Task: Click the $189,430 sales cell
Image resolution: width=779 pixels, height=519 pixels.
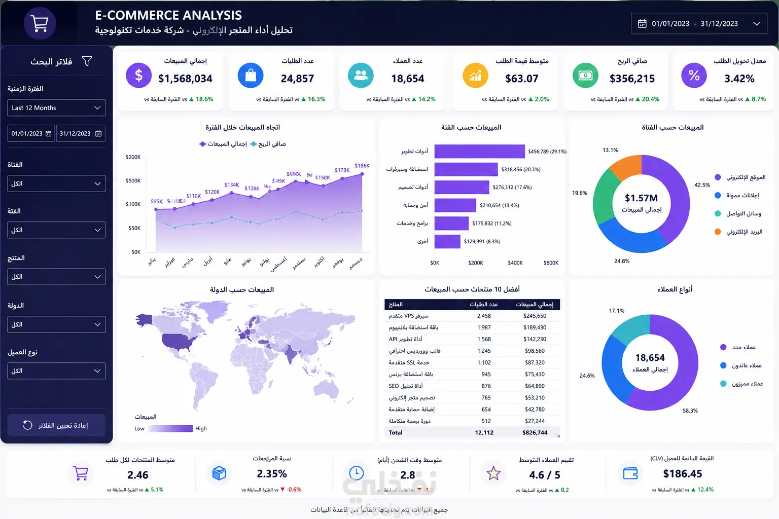Action: [x=535, y=327]
